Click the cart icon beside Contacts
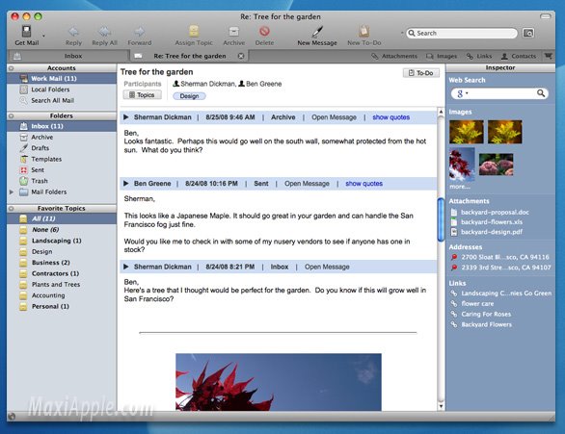The height and width of the screenshot is (434, 565). [x=548, y=56]
